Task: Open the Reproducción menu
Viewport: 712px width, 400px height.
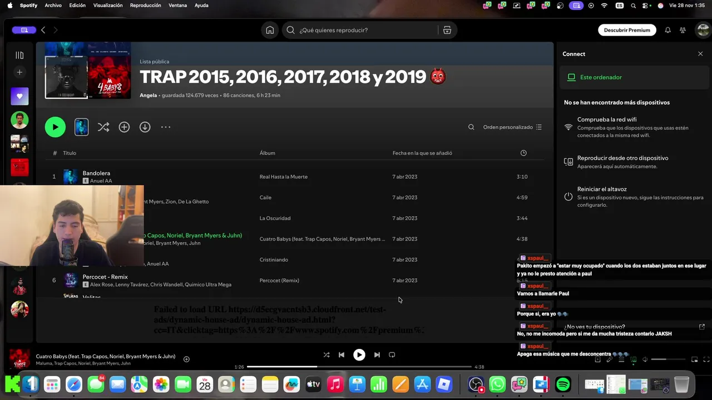Action: (x=145, y=6)
